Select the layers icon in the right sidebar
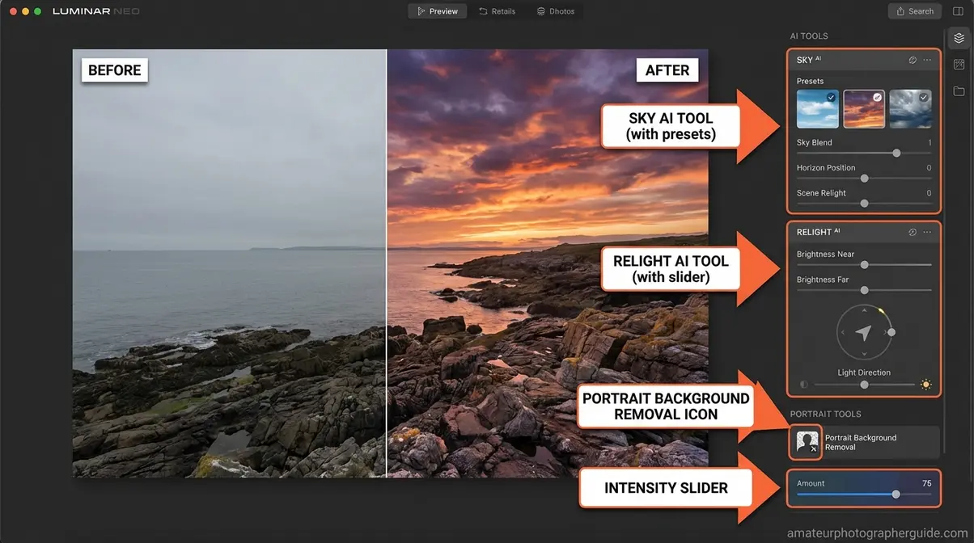The width and height of the screenshot is (974, 543). pyautogui.click(x=958, y=37)
